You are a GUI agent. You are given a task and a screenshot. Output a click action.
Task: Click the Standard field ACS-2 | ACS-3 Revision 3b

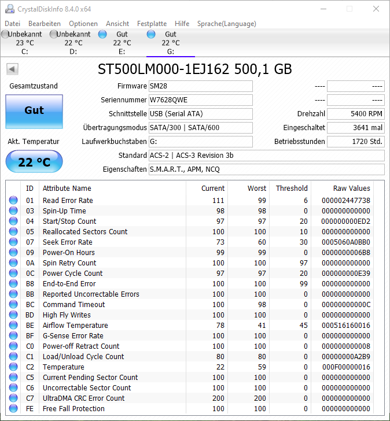tap(267, 156)
